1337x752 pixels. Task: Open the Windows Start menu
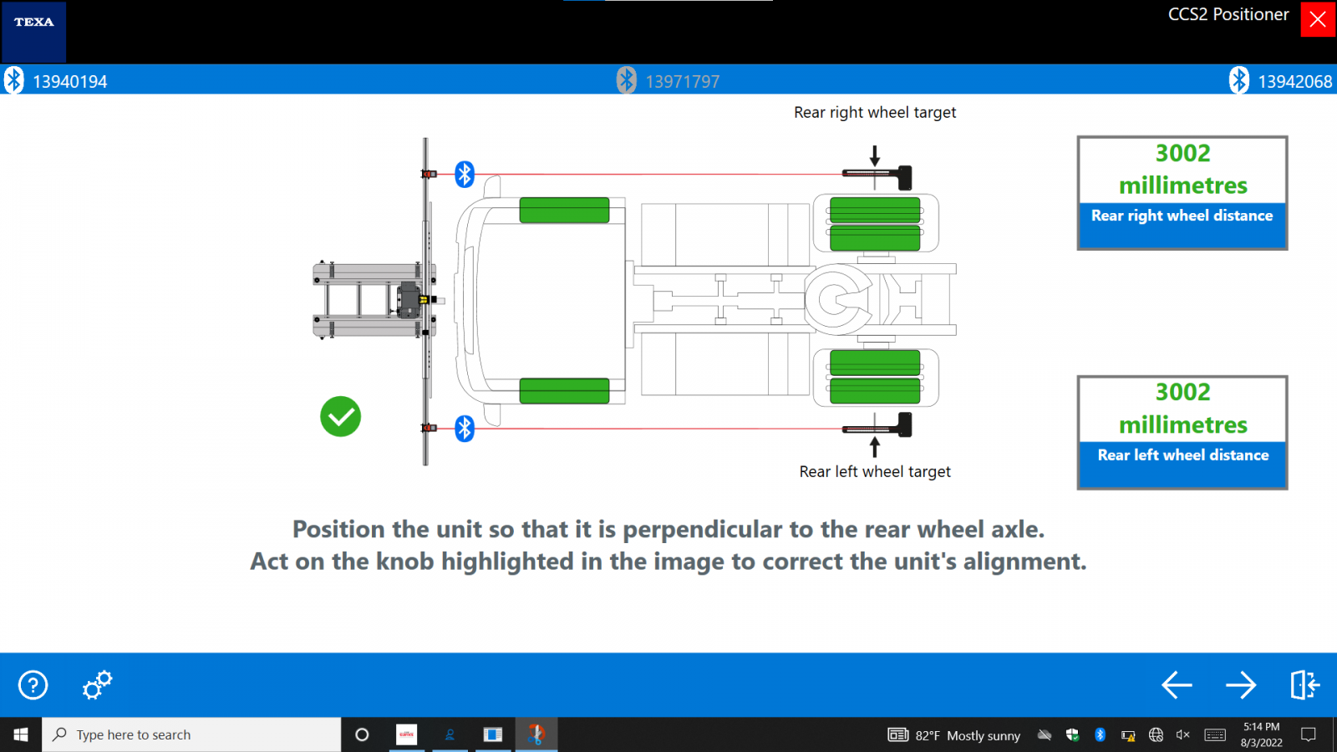21,734
